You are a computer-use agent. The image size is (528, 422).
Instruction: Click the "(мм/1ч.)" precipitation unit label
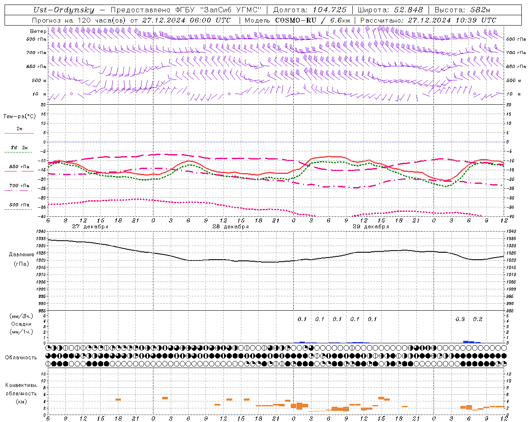(21, 332)
